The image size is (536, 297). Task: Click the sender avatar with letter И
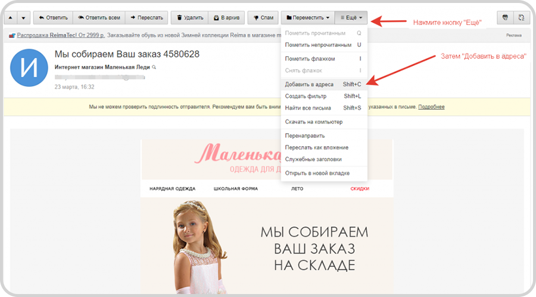point(29,71)
